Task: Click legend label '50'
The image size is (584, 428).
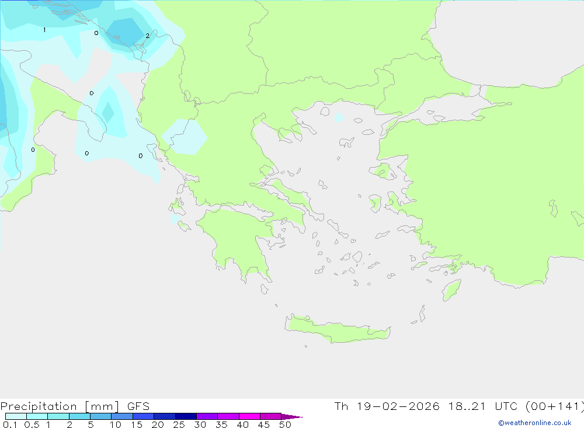Action: 285,424
